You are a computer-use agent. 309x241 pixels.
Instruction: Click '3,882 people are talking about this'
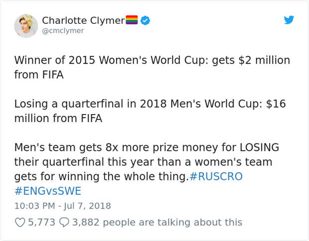tap(157, 222)
